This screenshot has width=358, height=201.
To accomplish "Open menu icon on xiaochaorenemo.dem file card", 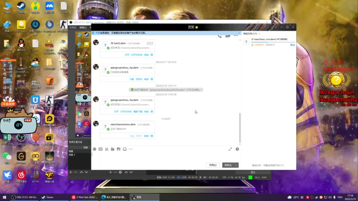I will [x=152, y=136].
